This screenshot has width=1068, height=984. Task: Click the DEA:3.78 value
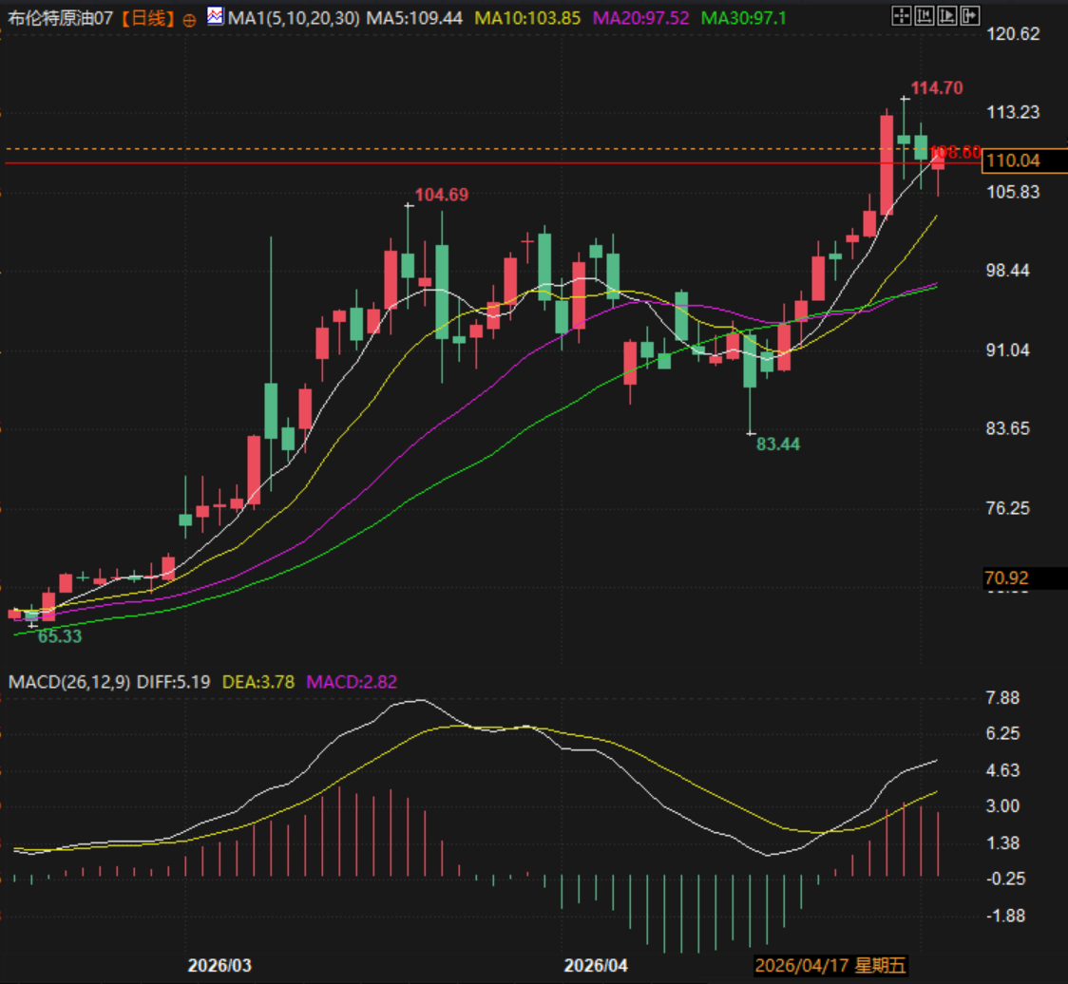click(258, 682)
